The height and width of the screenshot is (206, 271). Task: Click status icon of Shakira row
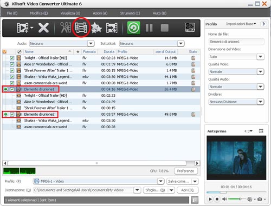tap(193, 77)
